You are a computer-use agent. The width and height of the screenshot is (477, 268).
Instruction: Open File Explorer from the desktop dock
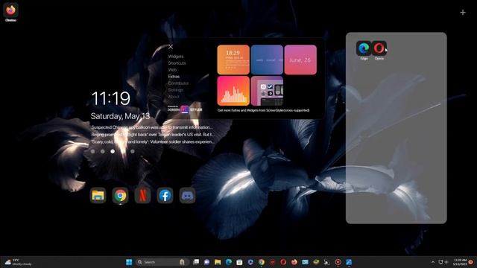pyautogui.click(x=98, y=195)
